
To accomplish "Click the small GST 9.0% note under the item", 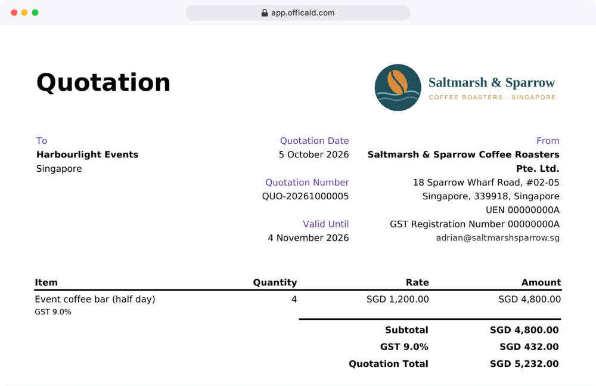I will 53,312.
